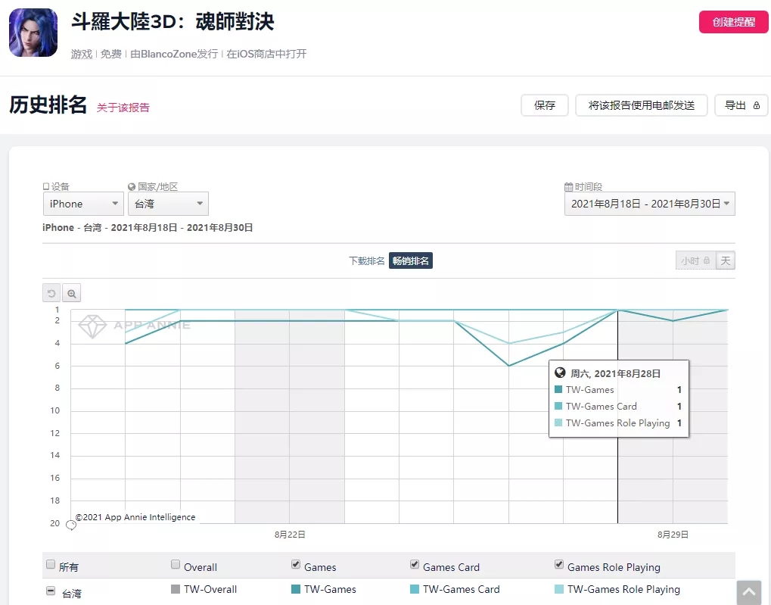Click the calendar icon beside 时间段

(x=569, y=187)
